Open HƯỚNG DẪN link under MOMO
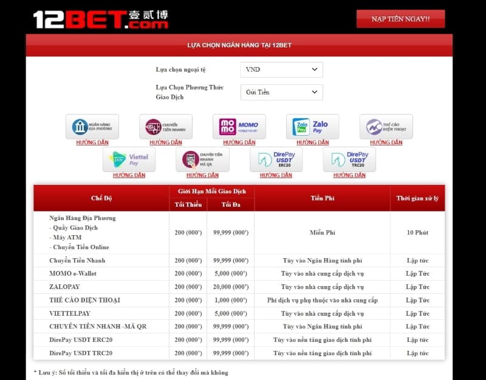The image size is (486, 380). click(239, 142)
